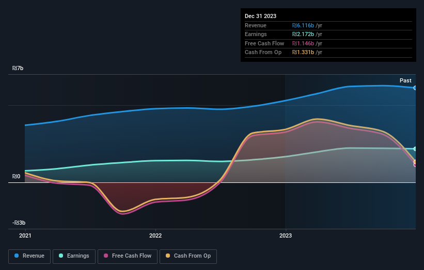
Task: Toggle the Cash From Op legend button
Action: point(188,256)
